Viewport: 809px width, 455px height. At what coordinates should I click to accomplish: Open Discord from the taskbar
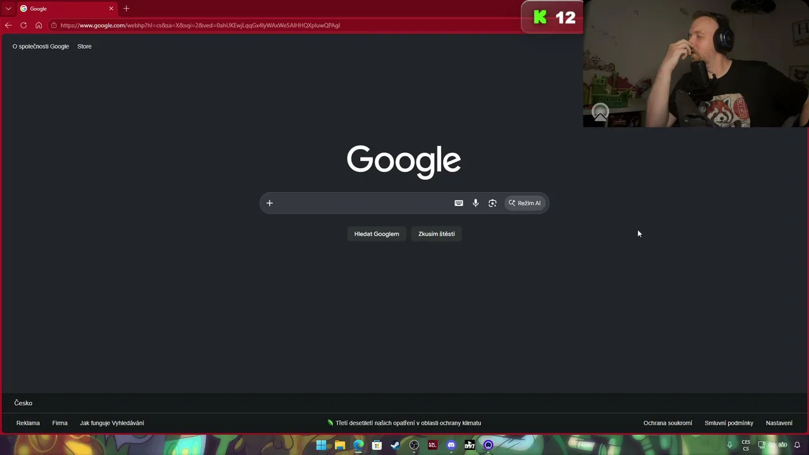click(451, 445)
